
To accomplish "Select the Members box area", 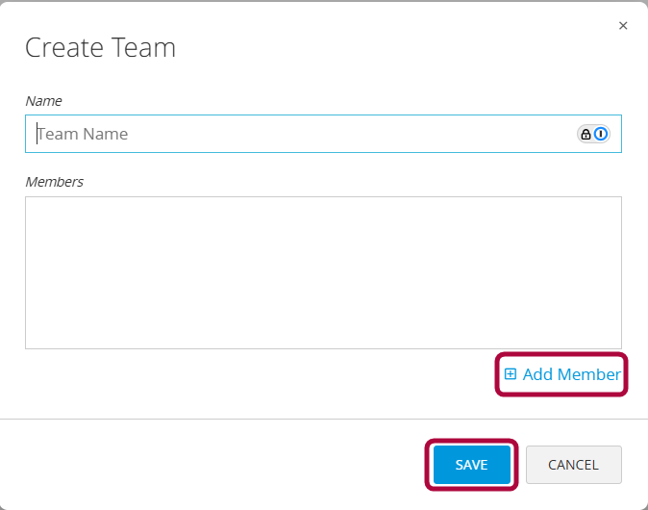I will (323, 272).
